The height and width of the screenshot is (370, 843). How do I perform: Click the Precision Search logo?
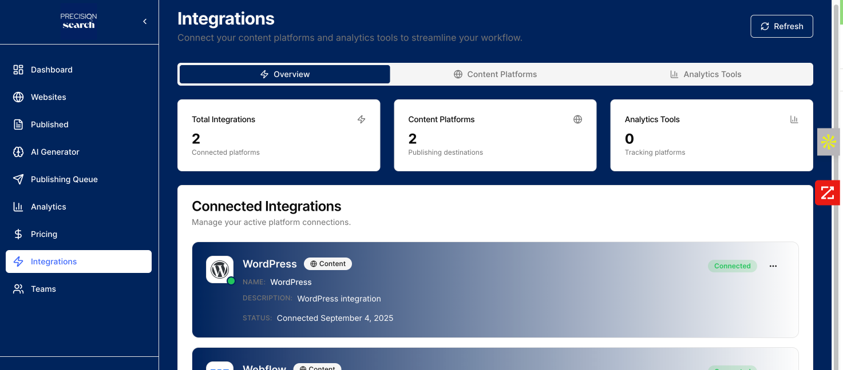click(79, 22)
